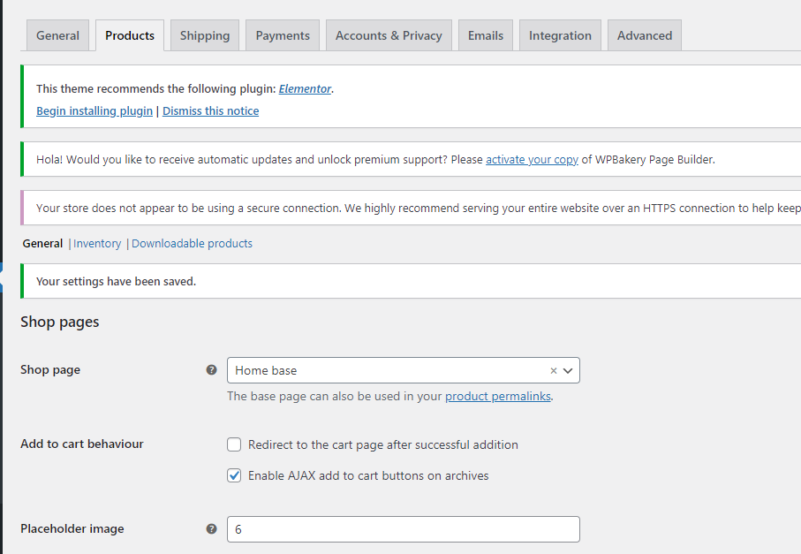Toggle AJAX add to cart buttons checkbox
The width and height of the screenshot is (801, 554).
pyautogui.click(x=234, y=475)
